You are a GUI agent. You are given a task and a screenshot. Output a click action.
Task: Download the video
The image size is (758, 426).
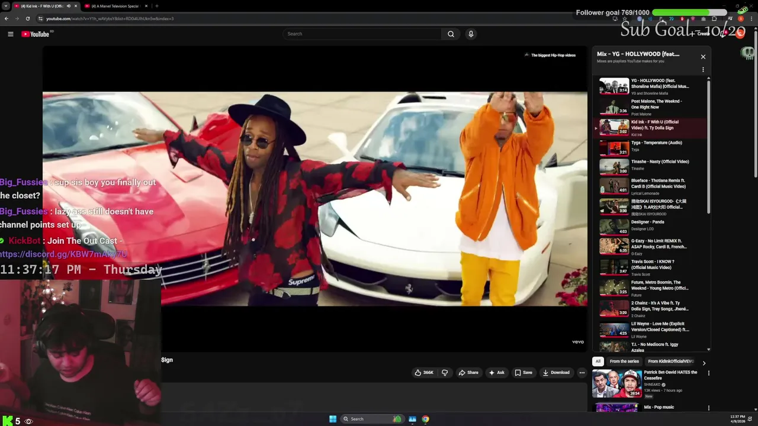pyautogui.click(x=556, y=373)
